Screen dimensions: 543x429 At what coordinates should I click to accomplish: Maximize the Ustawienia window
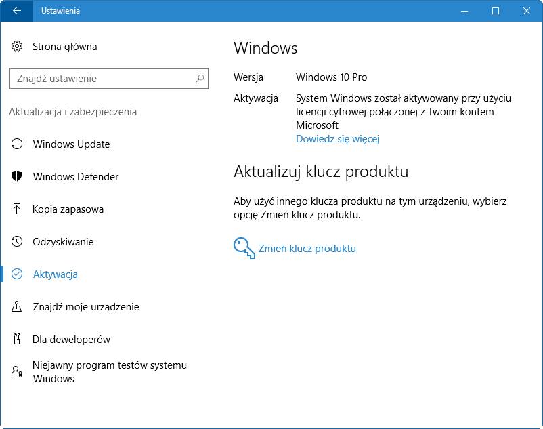click(496, 11)
